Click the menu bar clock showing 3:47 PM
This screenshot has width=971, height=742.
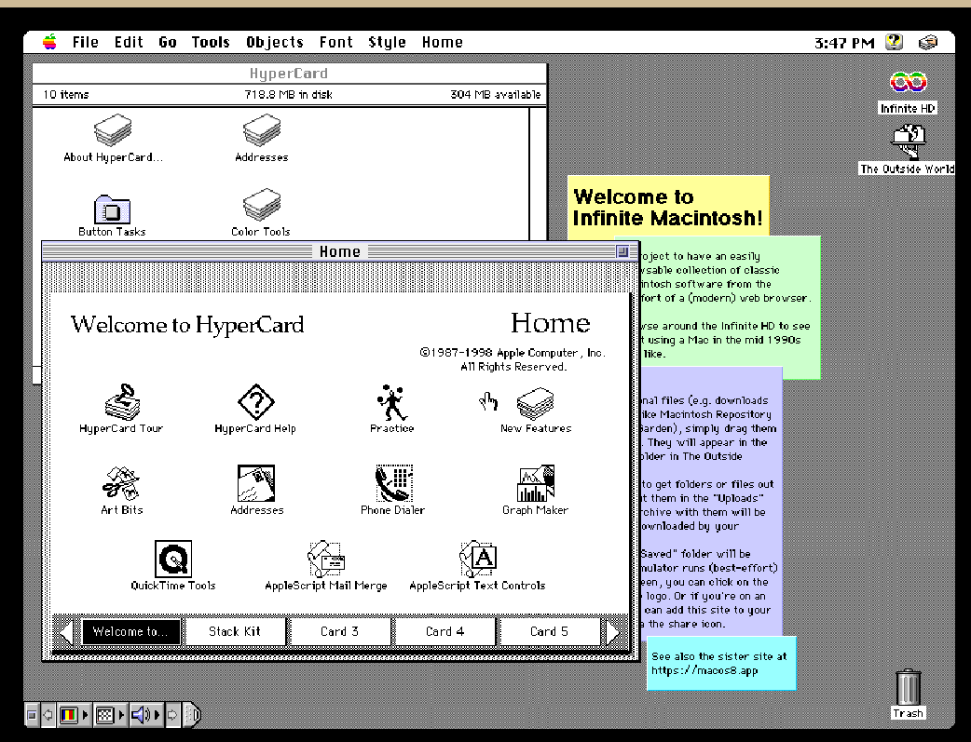tap(844, 43)
